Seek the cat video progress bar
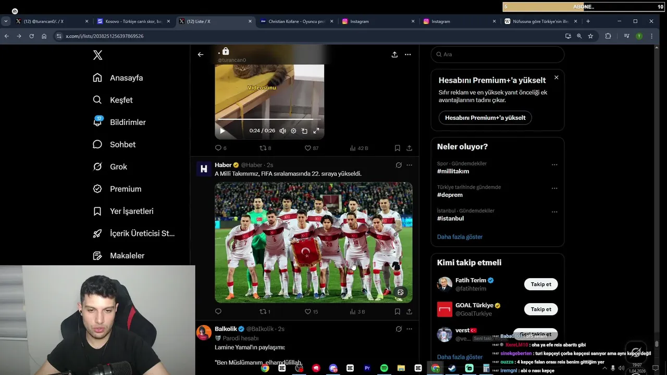This screenshot has width=667, height=375. pyautogui.click(x=269, y=120)
